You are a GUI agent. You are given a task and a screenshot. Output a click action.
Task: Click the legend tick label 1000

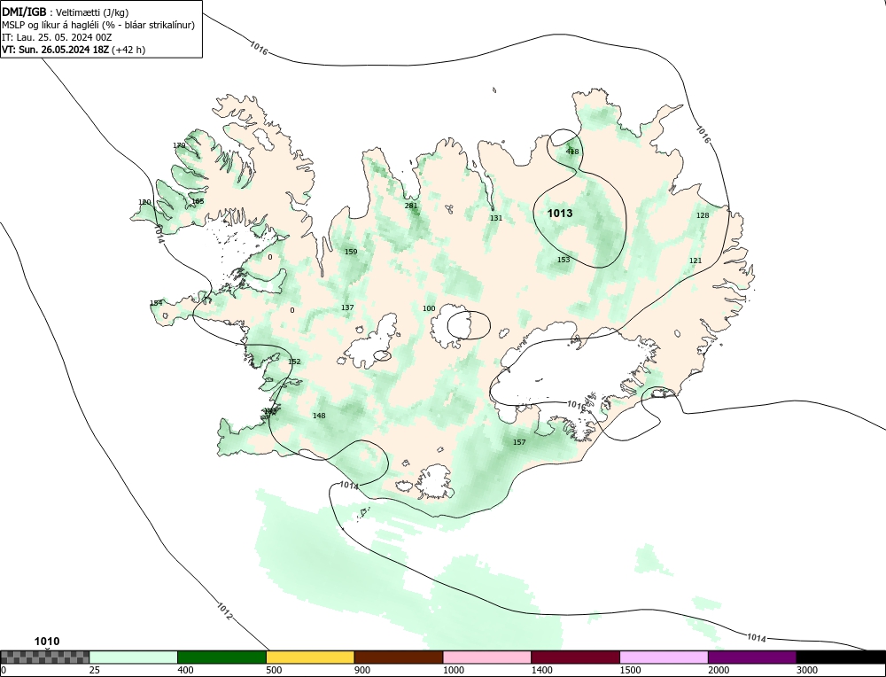[453, 670]
